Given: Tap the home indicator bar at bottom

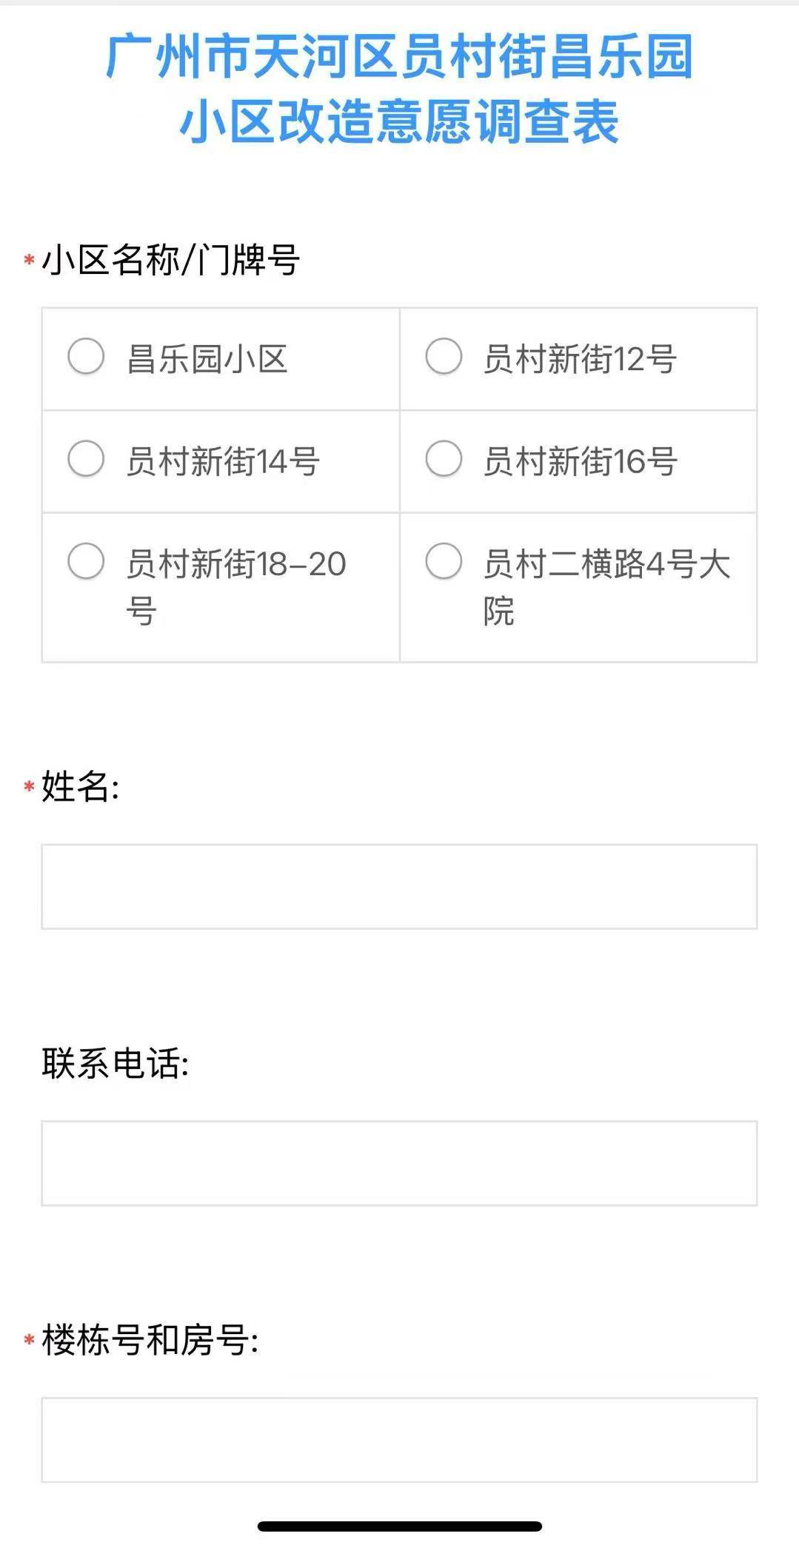Looking at the screenshot, I should (x=399, y=1526).
